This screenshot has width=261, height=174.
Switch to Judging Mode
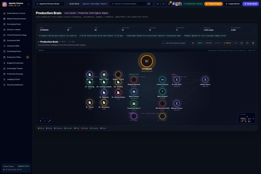point(233,4)
